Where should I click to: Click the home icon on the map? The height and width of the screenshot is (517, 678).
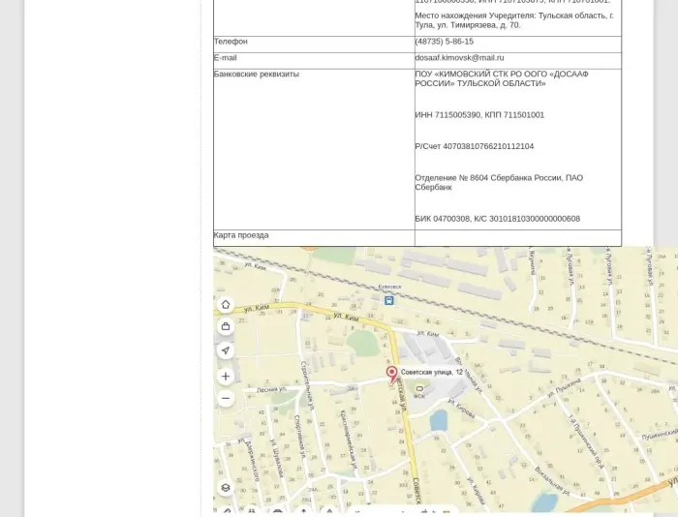pos(226,305)
